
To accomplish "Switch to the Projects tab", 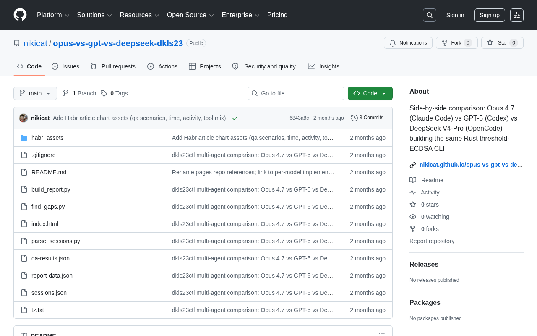I will (205, 66).
